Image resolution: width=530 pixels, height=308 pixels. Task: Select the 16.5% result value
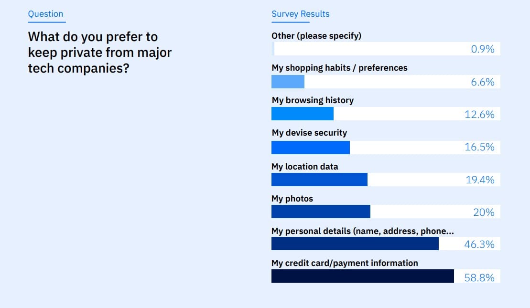[x=479, y=148]
